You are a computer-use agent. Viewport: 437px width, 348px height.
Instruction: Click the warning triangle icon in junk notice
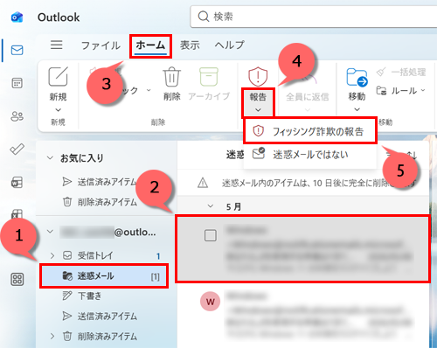[x=203, y=183]
